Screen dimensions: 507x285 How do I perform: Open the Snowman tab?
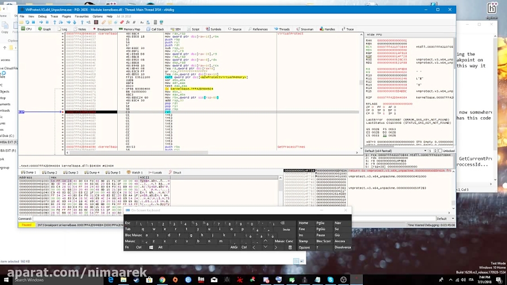305,29
